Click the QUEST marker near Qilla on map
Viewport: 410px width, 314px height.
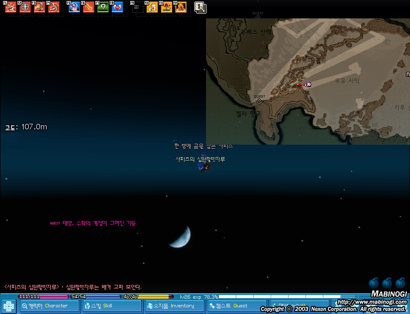pyautogui.click(x=259, y=100)
